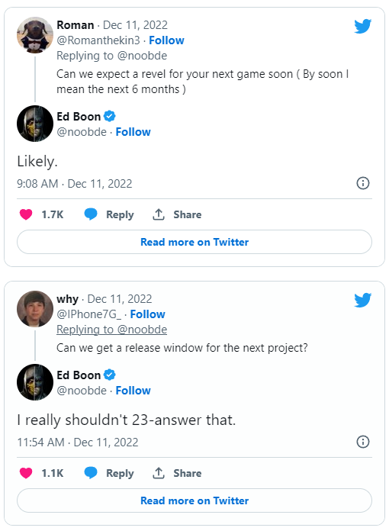Screen dimensions: 389x531
Task: Share the "Likely." tweet
Action: (177, 214)
